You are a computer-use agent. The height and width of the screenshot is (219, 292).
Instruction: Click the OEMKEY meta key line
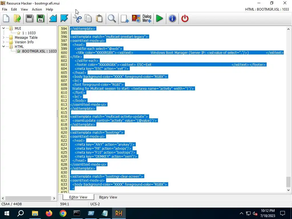click(106, 157)
